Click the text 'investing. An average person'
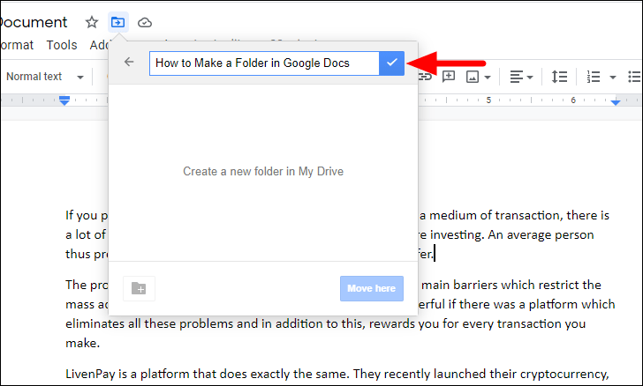Image resolution: width=643 pixels, height=386 pixels. 511,235
